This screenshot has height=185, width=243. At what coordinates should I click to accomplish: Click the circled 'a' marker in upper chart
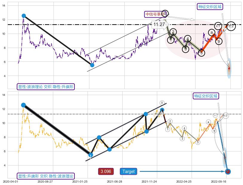(x=212, y=32)
